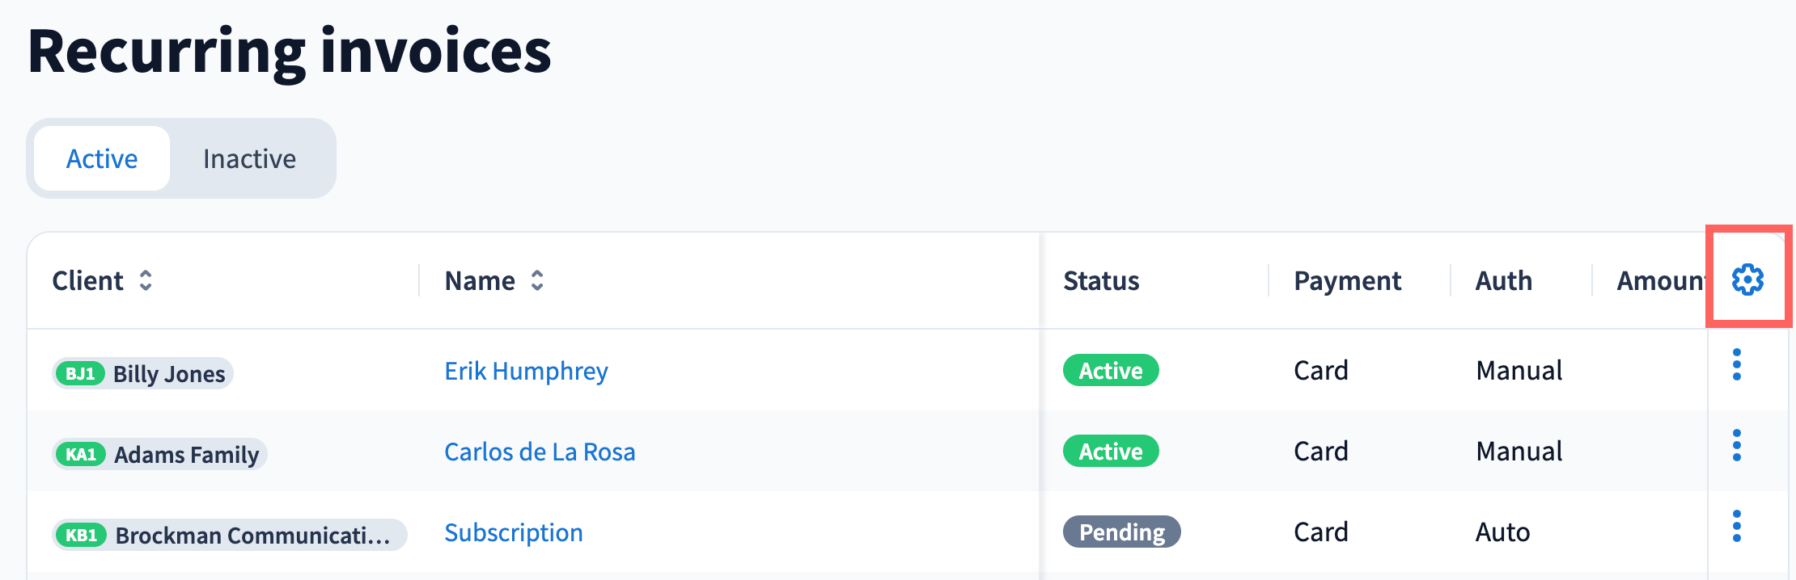Open actions menu for Carlos de La Rosa row
Screen dimensions: 1796x580
click(1736, 446)
